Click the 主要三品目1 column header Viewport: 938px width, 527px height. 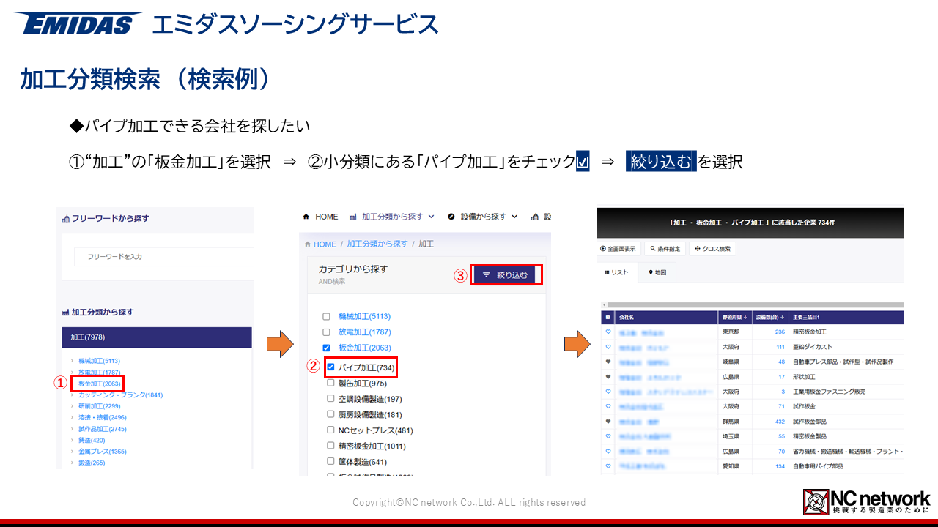pyautogui.click(x=846, y=317)
